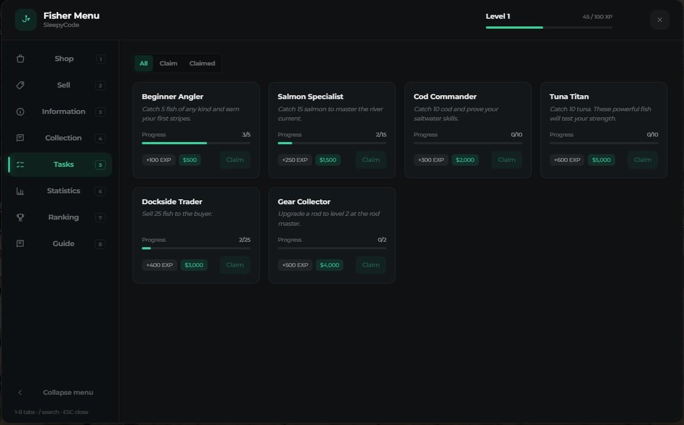Screen dimensions: 684x425
Task: Open the Shop section
Action: pos(60,59)
